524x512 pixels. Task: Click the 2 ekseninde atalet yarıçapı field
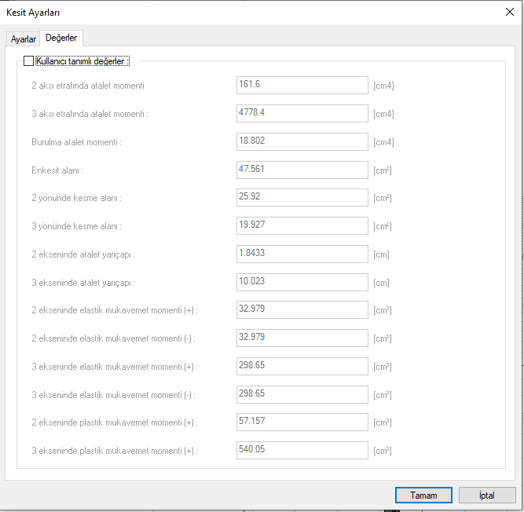[x=302, y=254]
